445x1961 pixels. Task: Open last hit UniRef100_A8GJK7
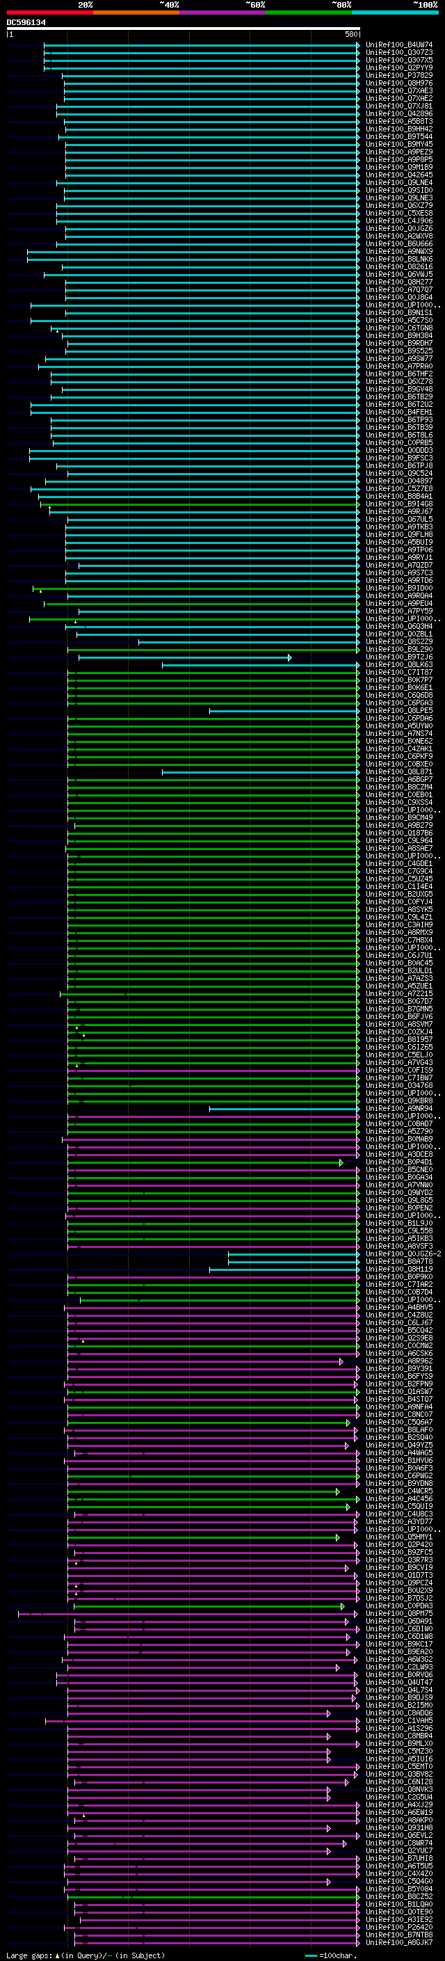(x=399, y=1942)
